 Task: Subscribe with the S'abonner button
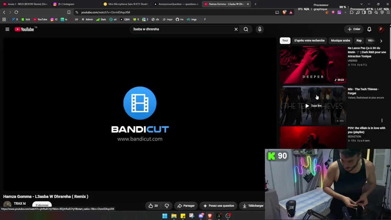pos(42,205)
